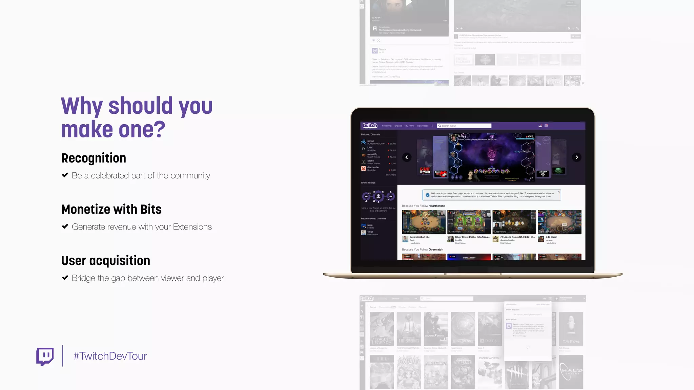The height and width of the screenshot is (390, 694).
Task: Click the User acquisition heading
Action: 106,261
